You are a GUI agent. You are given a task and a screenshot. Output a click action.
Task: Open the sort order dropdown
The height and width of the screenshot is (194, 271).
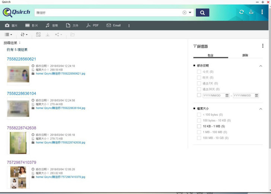pyautogui.click(x=24, y=34)
